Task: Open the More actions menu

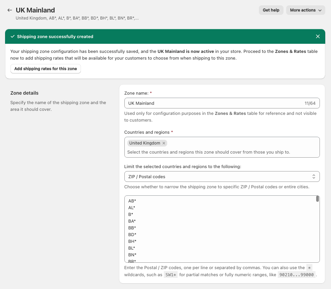Action: tap(305, 10)
